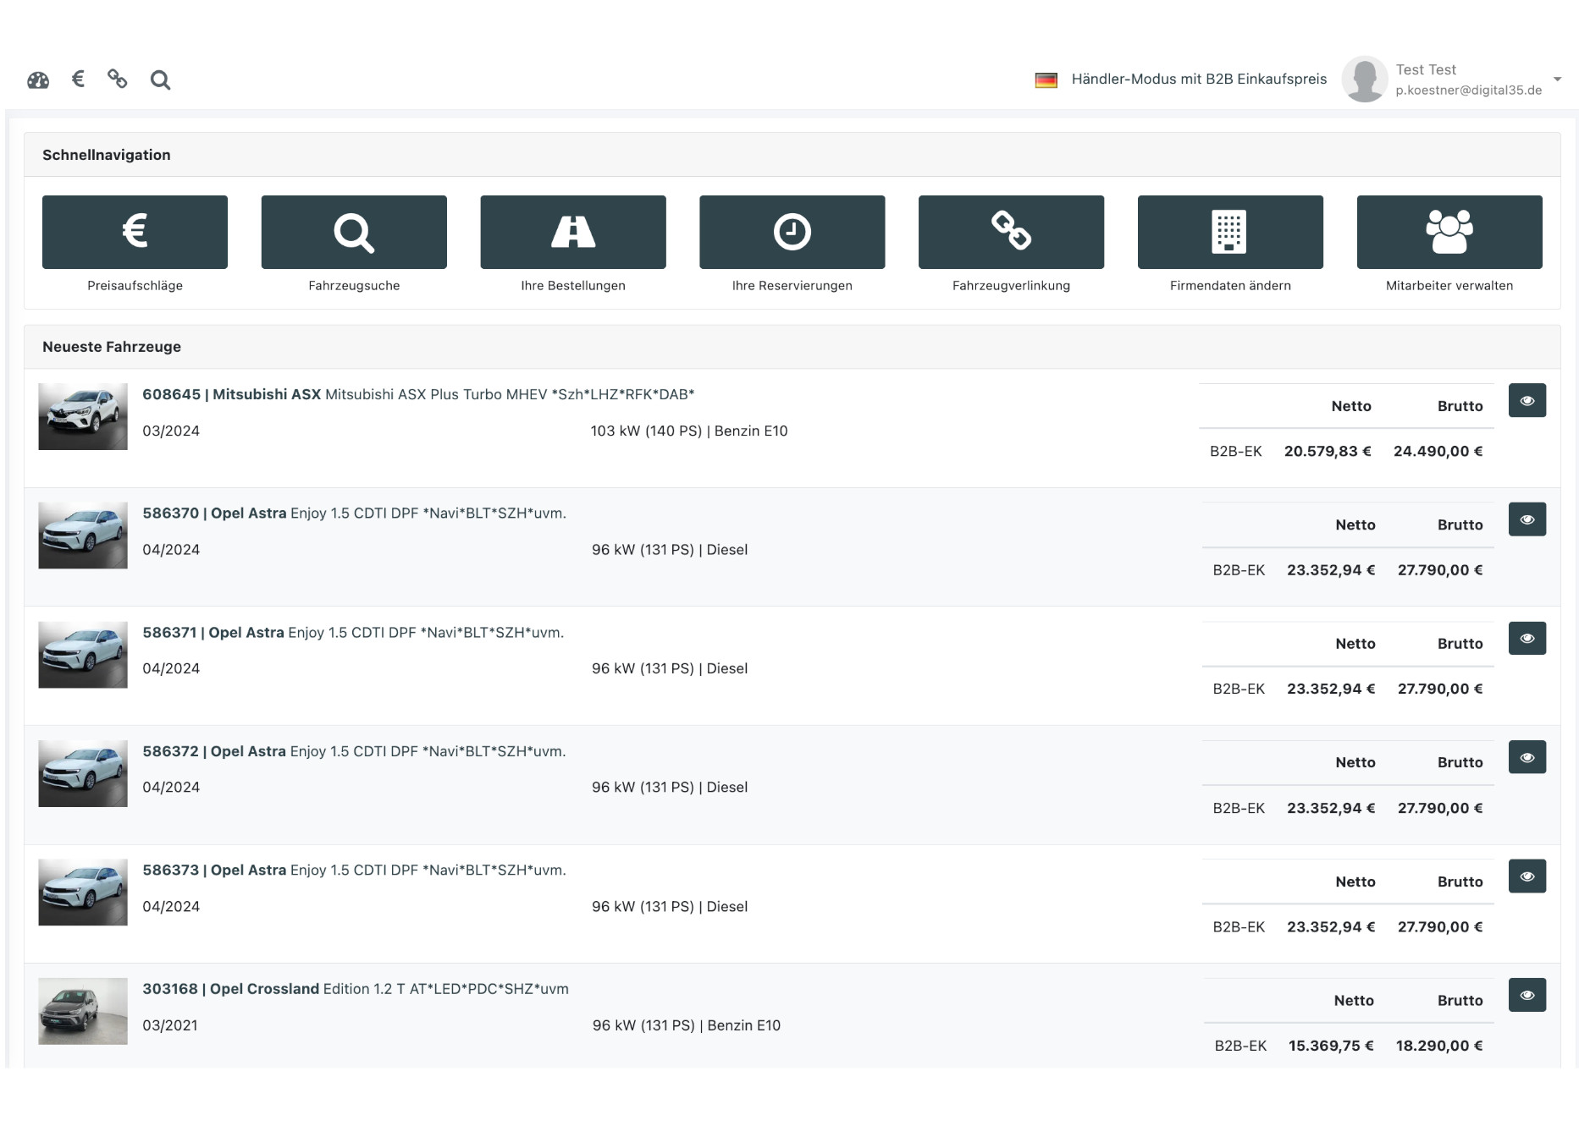Open the Ihre Reservierungen clock tile
The image size is (1579, 1137).
[792, 232]
